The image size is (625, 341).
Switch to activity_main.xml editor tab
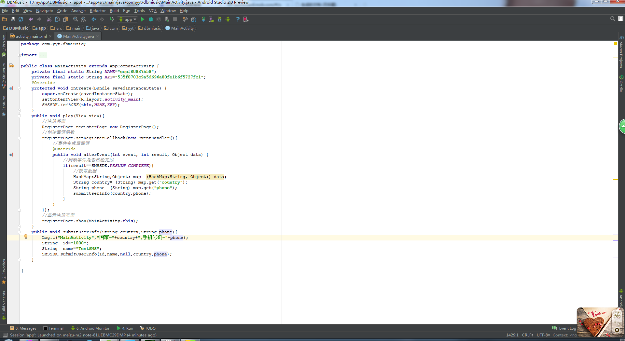coord(31,36)
